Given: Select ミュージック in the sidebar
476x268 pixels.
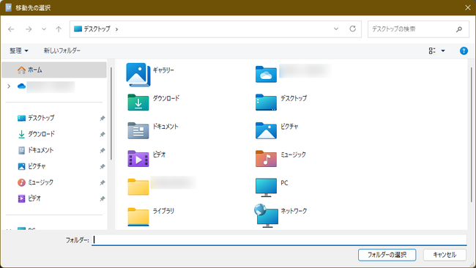Looking at the screenshot, I should coord(35,182).
